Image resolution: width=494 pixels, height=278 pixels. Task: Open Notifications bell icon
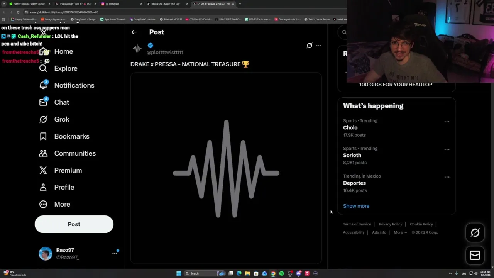pos(43,85)
